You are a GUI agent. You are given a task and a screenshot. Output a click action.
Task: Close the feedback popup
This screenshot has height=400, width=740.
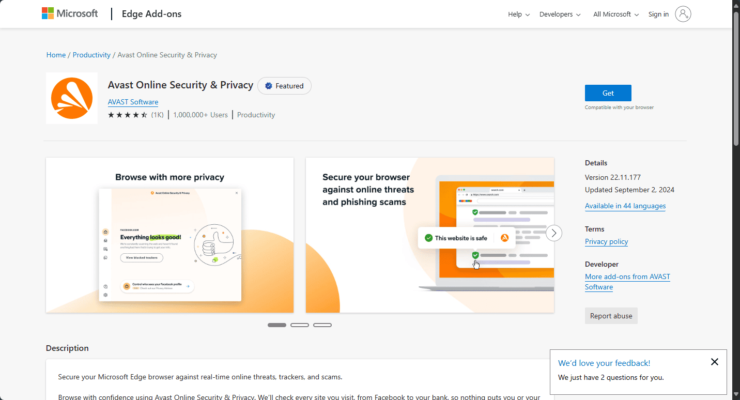[x=714, y=362]
